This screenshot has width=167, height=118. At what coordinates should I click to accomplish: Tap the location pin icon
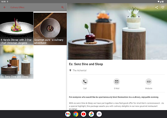pos(70,70)
